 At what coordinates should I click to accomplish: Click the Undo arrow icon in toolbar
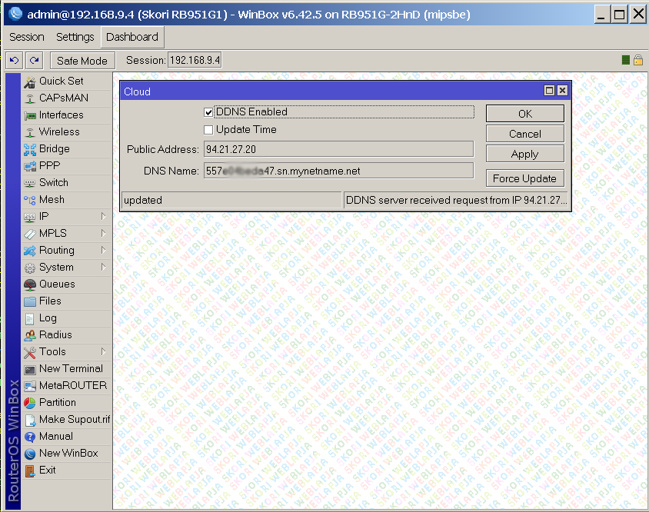[14, 60]
